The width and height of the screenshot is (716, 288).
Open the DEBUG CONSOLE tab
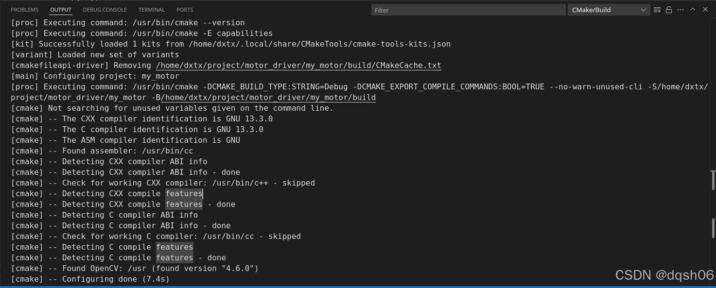pos(105,9)
